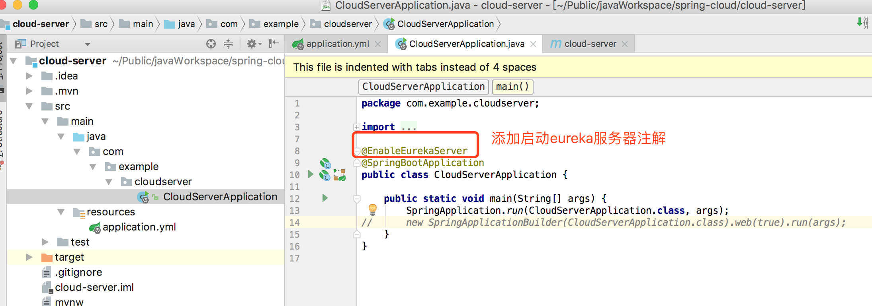Screen dimensions: 872x306
Task: Click the autowired dependencies gutter icon on line 10
Action: [340, 175]
